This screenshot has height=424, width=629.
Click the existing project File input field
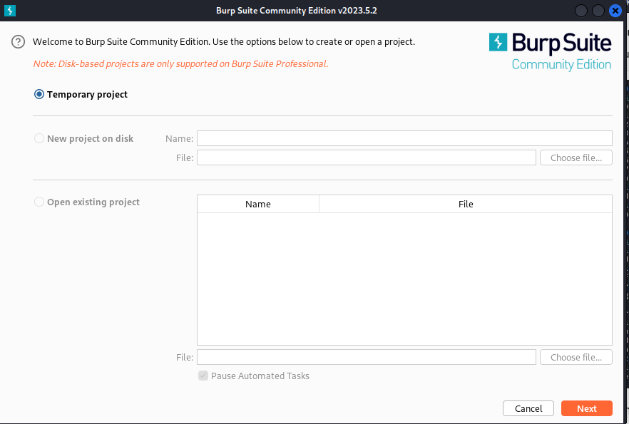pyautogui.click(x=367, y=357)
